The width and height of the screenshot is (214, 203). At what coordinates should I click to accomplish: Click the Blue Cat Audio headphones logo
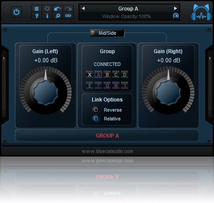(x=201, y=12)
